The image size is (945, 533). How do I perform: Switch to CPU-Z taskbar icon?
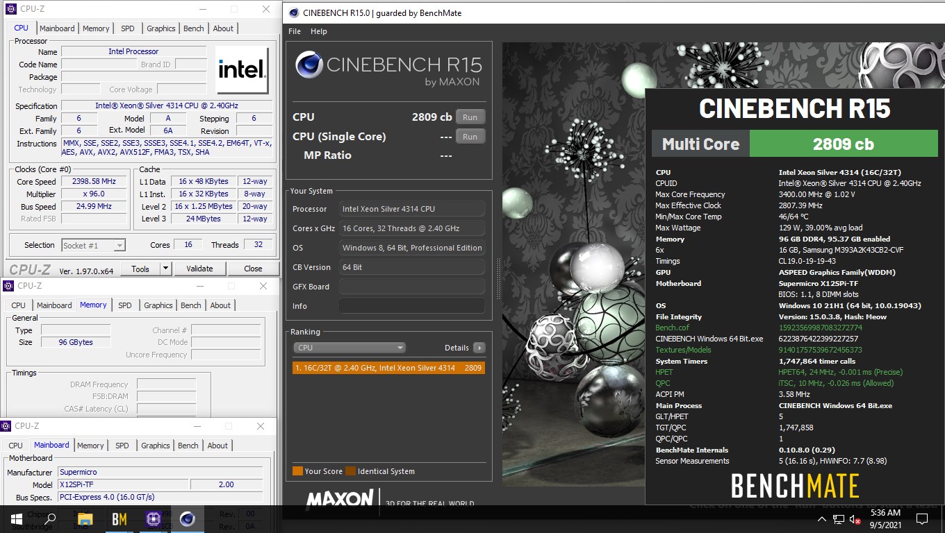[x=153, y=518]
